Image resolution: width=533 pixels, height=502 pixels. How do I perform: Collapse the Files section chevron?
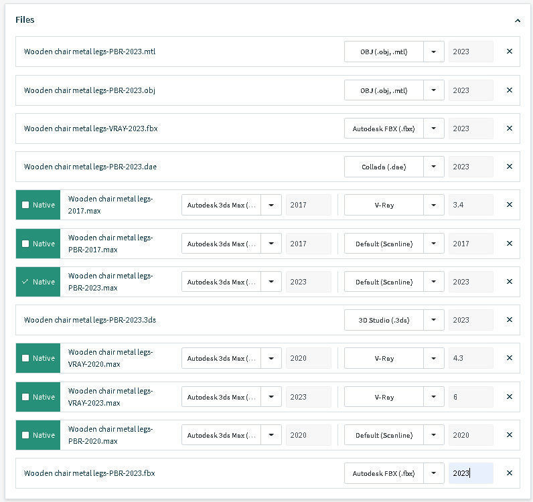pyautogui.click(x=518, y=21)
